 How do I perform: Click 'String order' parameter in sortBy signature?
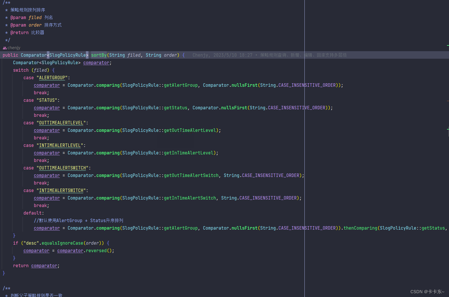(x=161, y=55)
